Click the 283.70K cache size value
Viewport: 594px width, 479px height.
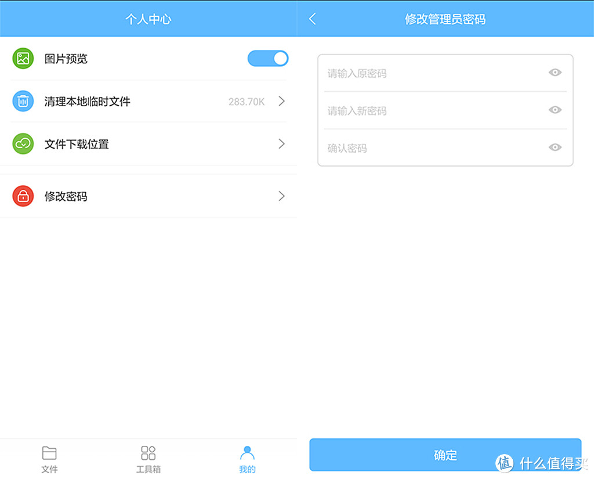click(247, 102)
